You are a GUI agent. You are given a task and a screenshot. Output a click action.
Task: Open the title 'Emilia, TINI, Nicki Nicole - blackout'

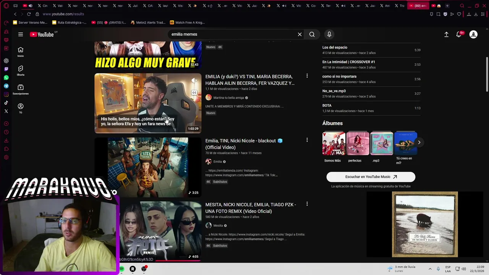(244, 144)
